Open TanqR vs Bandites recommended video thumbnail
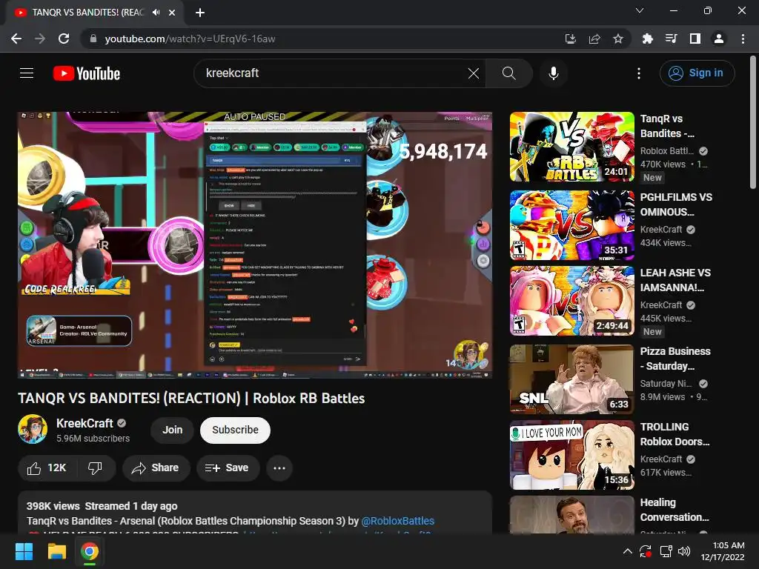 pyautogui.click(x=572, y=147)
